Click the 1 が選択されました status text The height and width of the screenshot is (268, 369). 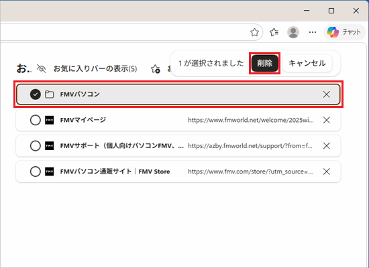click(211, 63)
